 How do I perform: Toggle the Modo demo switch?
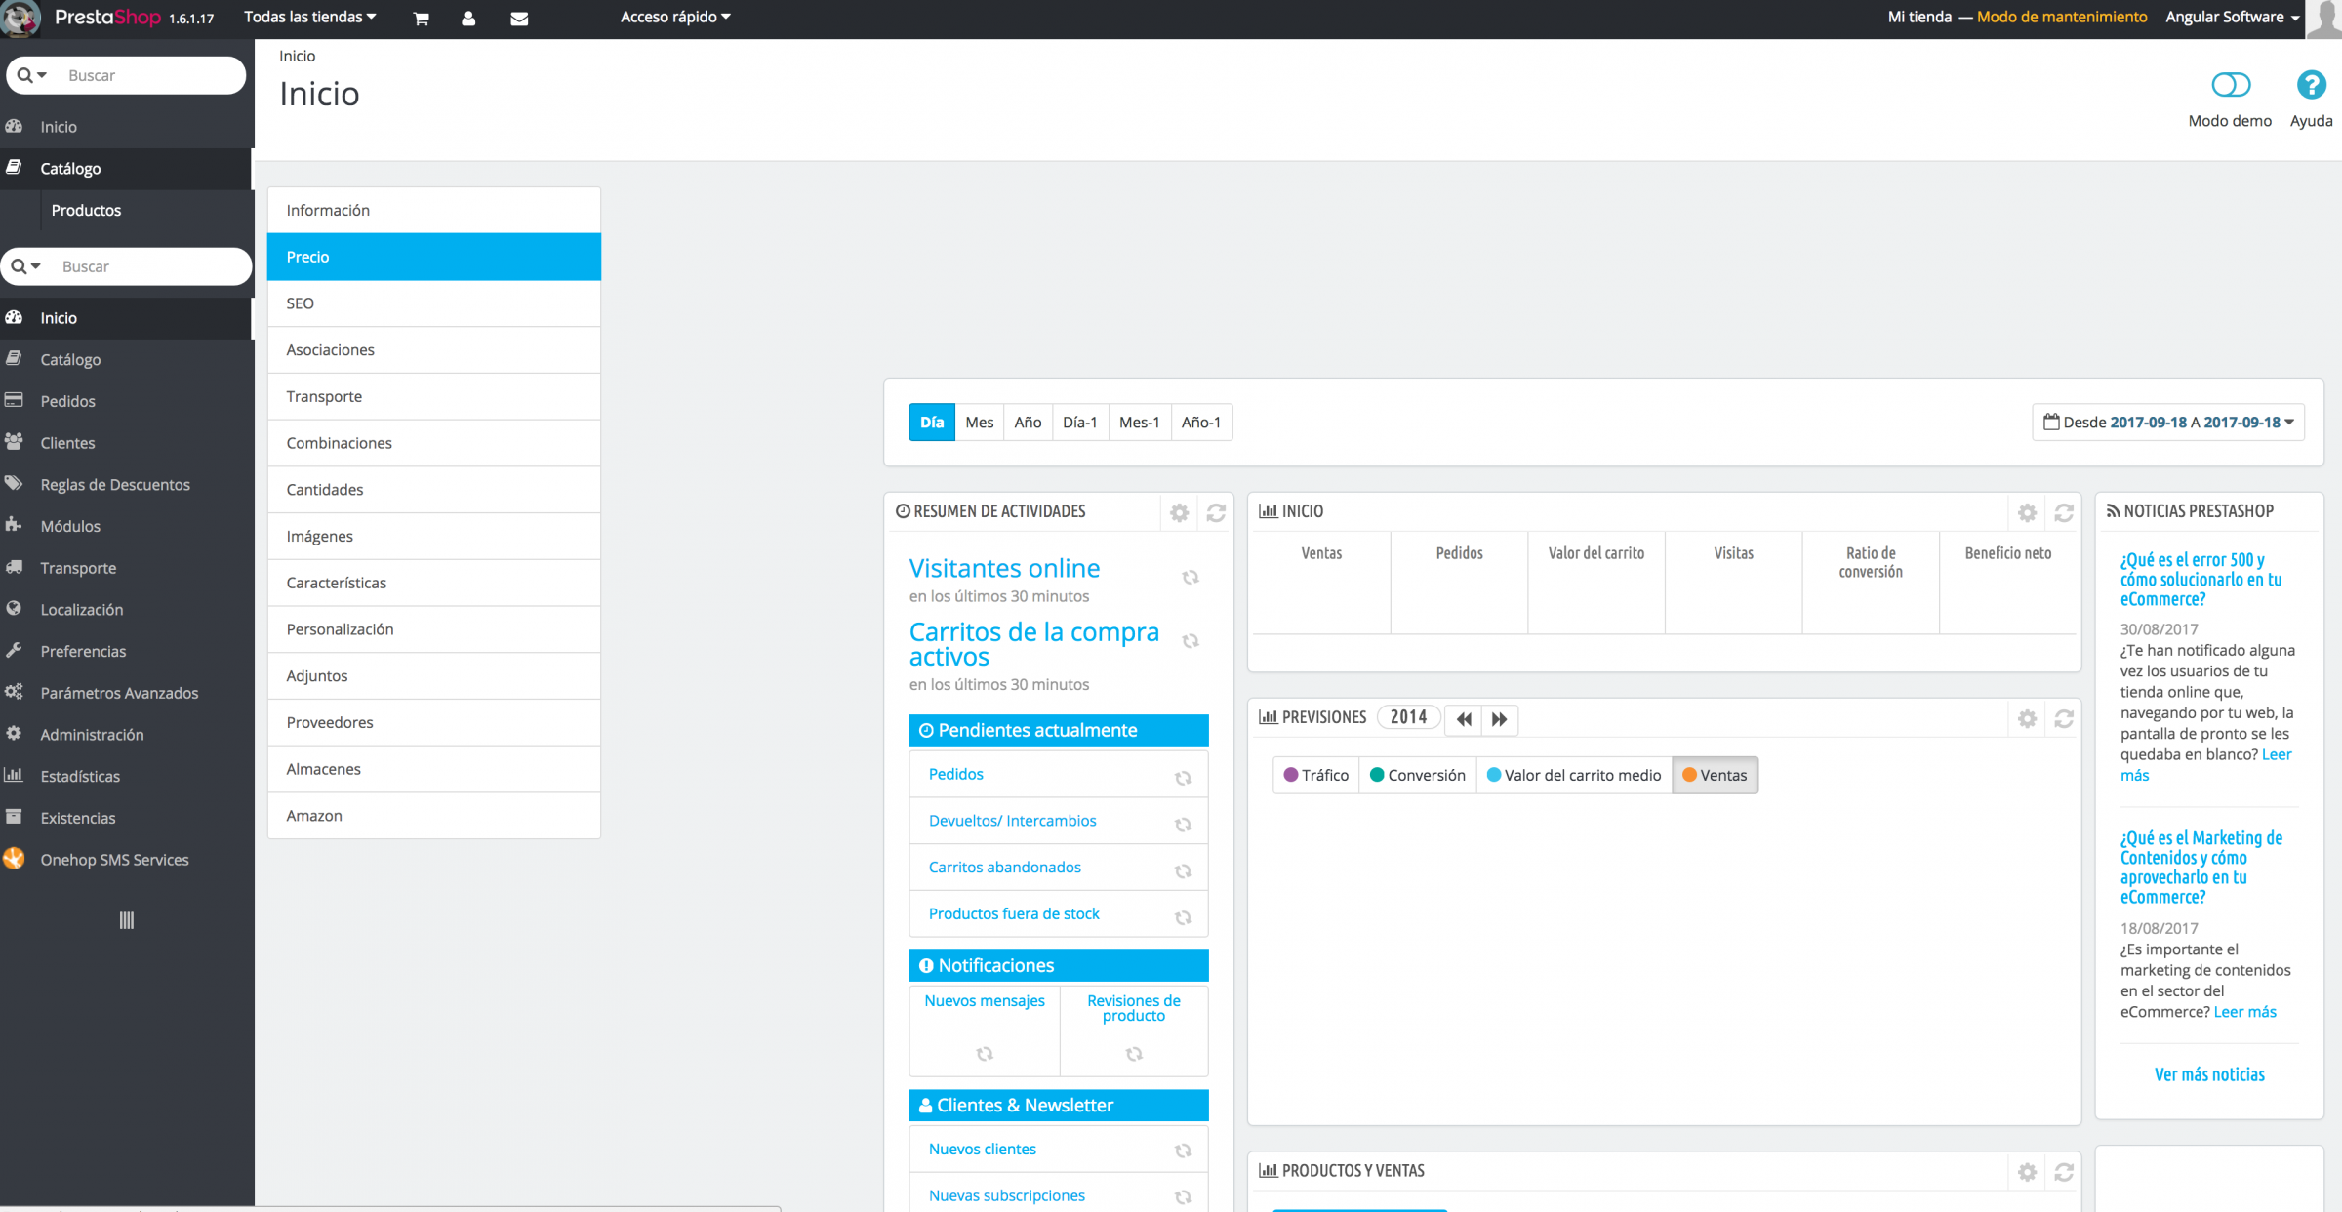tap(2230, 86)
